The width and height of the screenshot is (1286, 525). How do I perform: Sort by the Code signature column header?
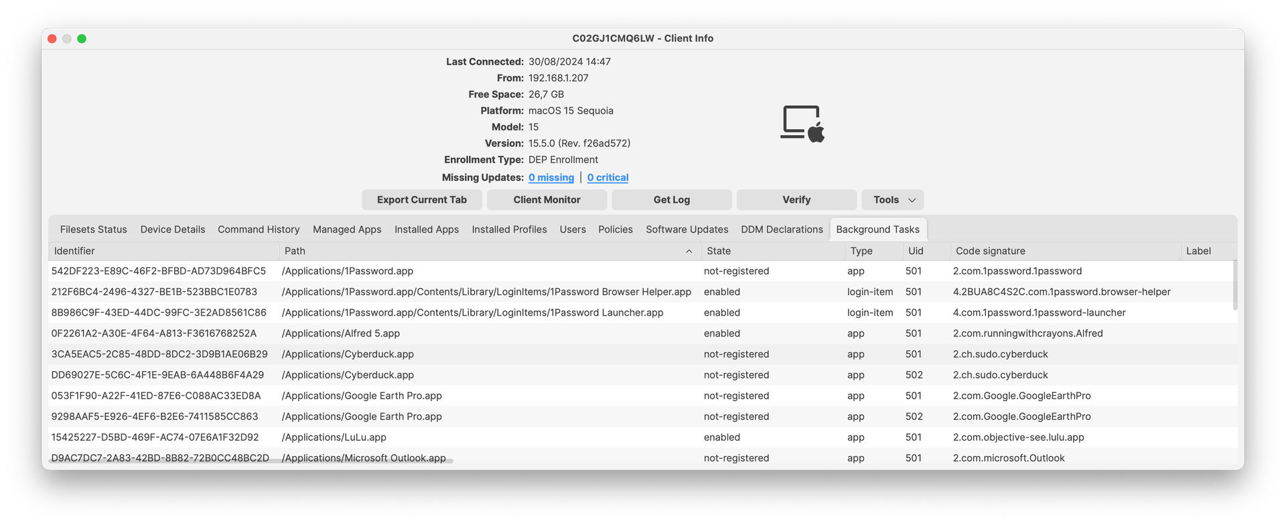[1065, 251]
